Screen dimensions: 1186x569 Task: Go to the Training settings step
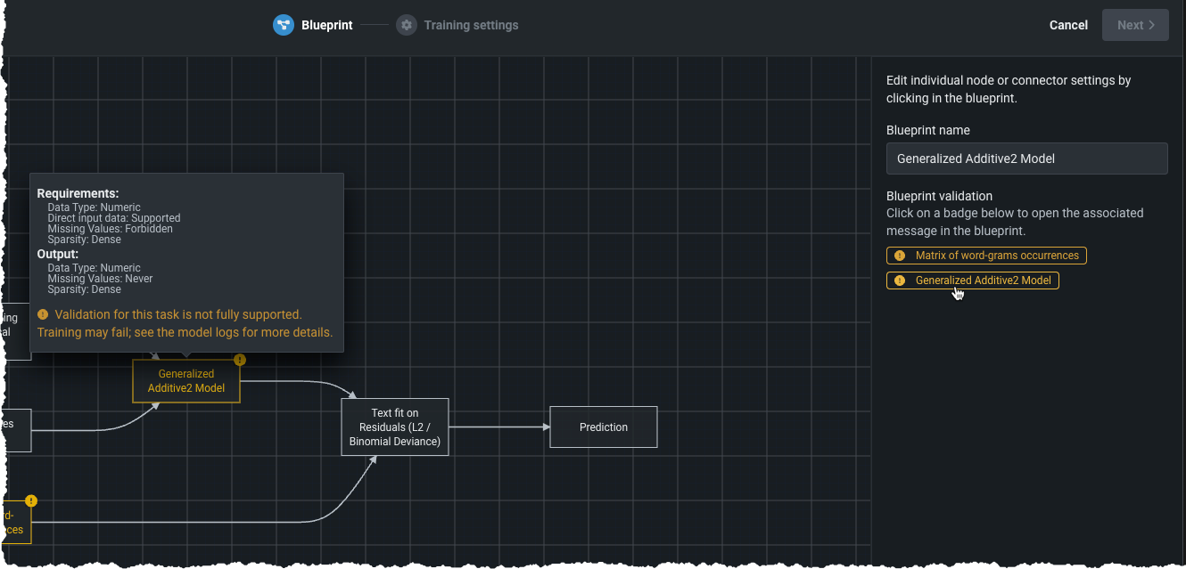pos(471,25)
